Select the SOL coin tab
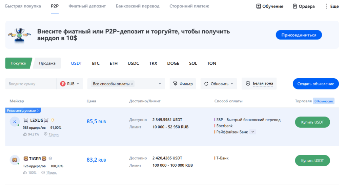 [193, 63]
